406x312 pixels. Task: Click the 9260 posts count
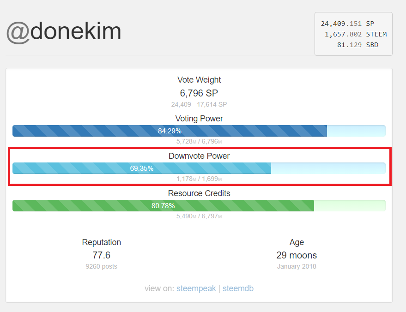[102, 266]
